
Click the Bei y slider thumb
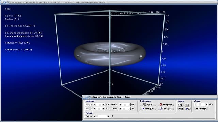pos(97,116)
